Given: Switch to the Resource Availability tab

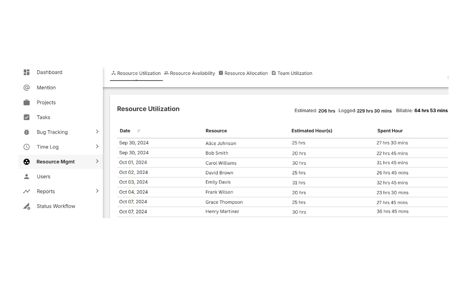Looking at the screenshot, I should (x=189, y=73).
